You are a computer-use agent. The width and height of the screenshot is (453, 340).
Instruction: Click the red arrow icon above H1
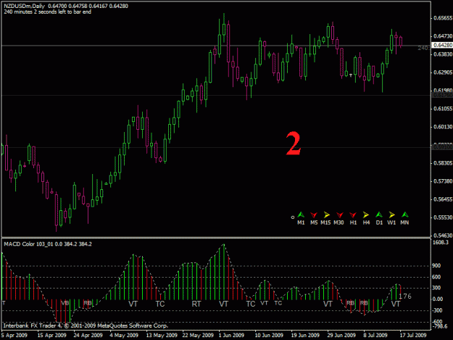(x=353, y=215)
